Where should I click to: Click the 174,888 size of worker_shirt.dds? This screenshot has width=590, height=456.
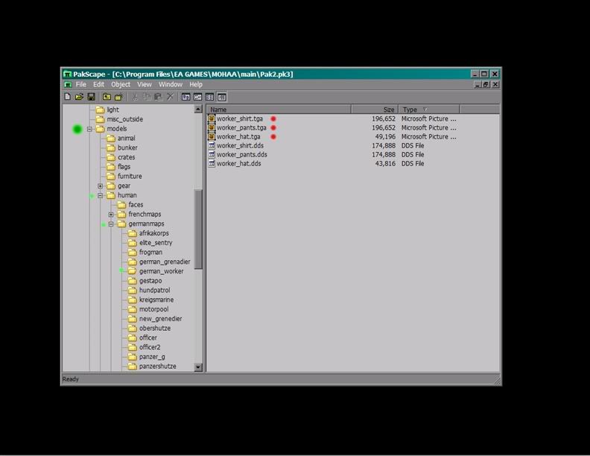click(384, 145)
